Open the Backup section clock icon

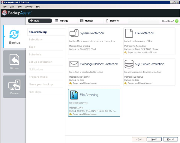14,34
